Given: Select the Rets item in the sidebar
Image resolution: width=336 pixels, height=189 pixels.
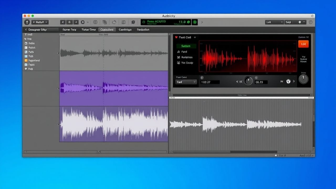Looking at the screenshot, I should [x=29, y=52].
